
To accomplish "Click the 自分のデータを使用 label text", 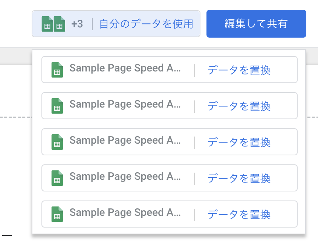I will click(x=146, y=24).
